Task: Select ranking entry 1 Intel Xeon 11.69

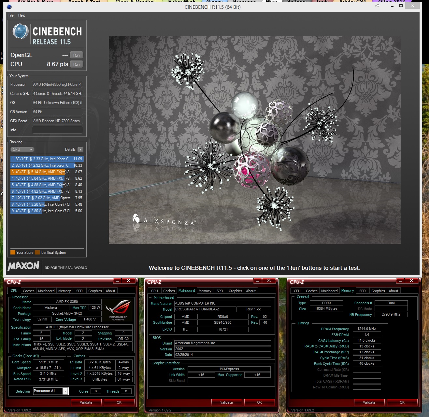Action: click(47, 159)
